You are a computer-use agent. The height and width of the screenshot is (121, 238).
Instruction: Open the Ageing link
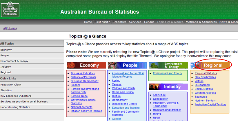pyautogui.click(x=116, y=81)
